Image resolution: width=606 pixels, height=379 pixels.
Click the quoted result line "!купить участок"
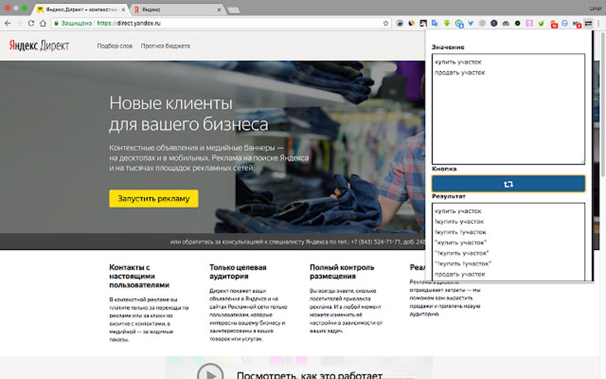click(462, 253)
